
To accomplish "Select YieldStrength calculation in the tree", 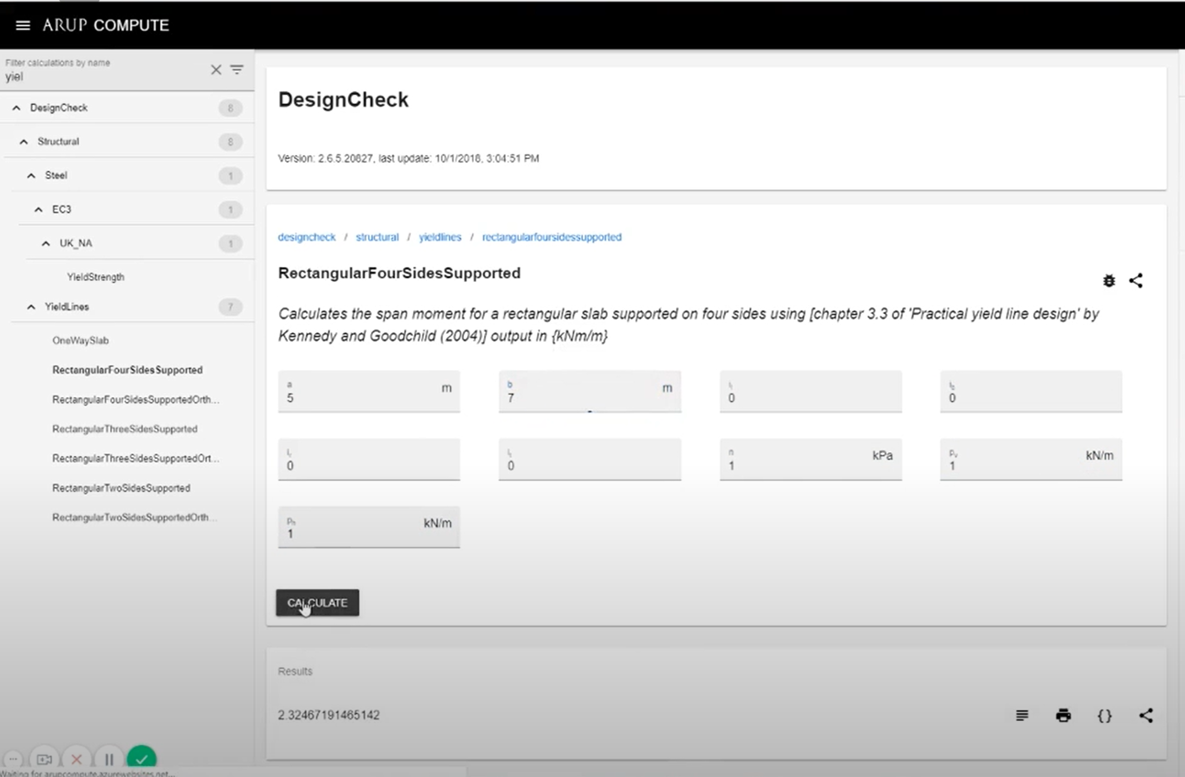I will (96, 277).
